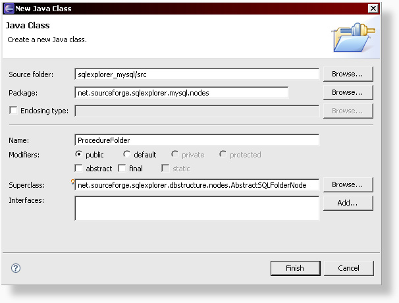Click the Java class wizard banner image
Image resolution: width=399 pixels, height=303 pixels.
[x=354, y=37]
